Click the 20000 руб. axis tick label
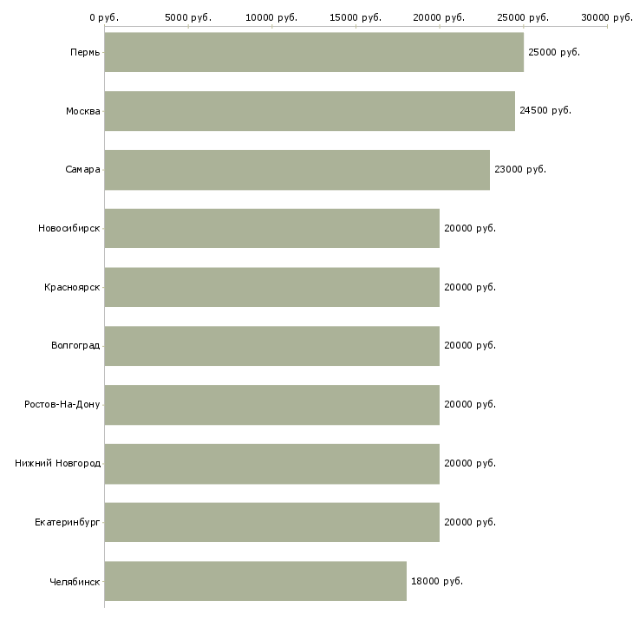 click(x=439, y=17)
